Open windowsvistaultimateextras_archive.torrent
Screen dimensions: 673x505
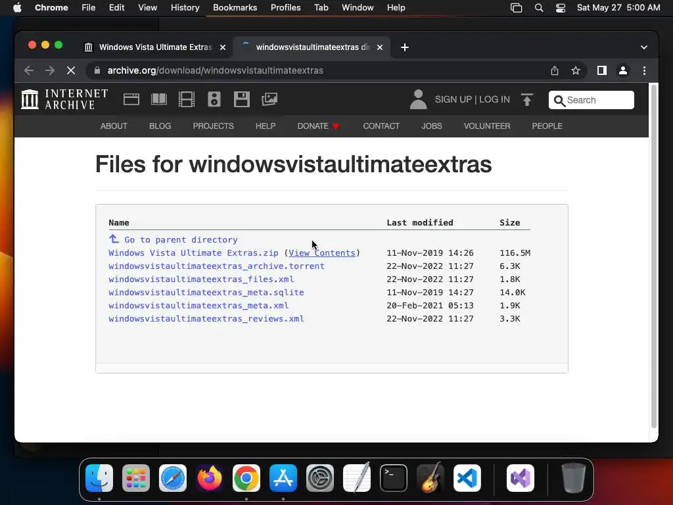216,266
